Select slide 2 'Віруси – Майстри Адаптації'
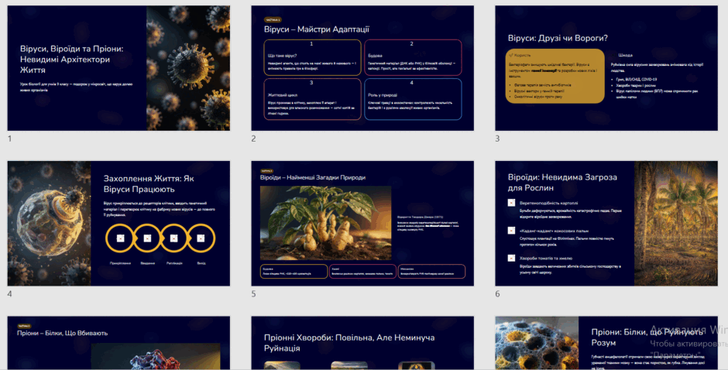 pos(362,68)
